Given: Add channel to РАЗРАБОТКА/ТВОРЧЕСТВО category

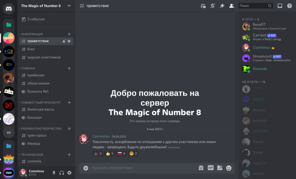Looking at the screenshot, I should point(69,129).
